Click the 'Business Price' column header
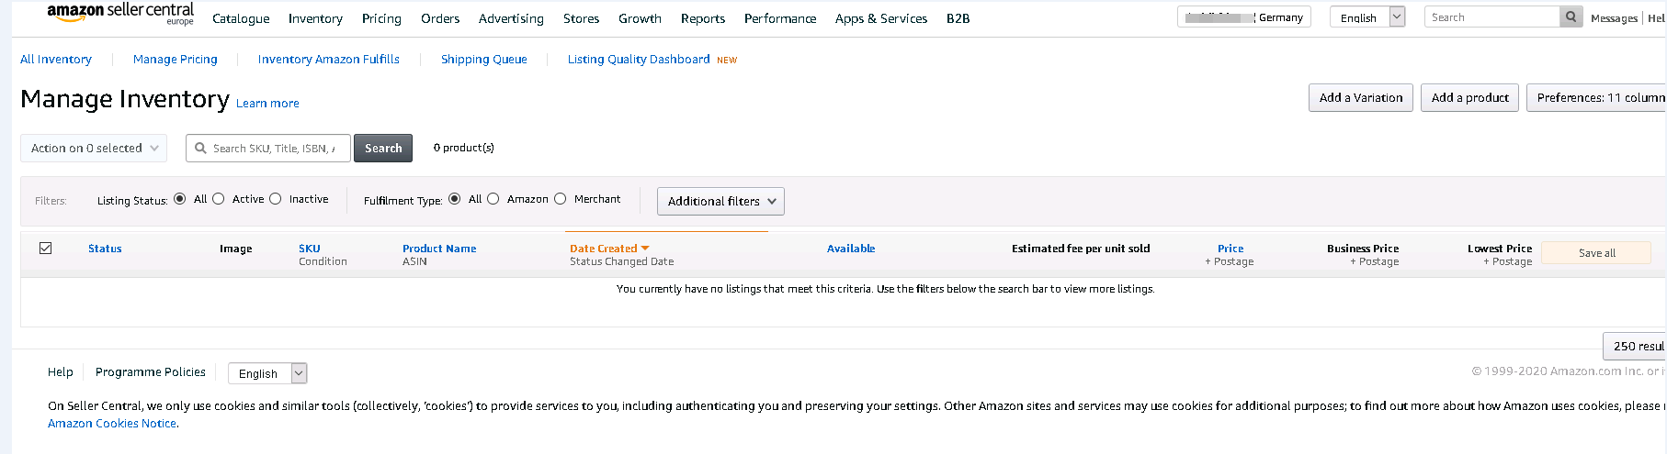Image resolution: width=1667 pixels, height=454 pixels. pos(1363,249)
